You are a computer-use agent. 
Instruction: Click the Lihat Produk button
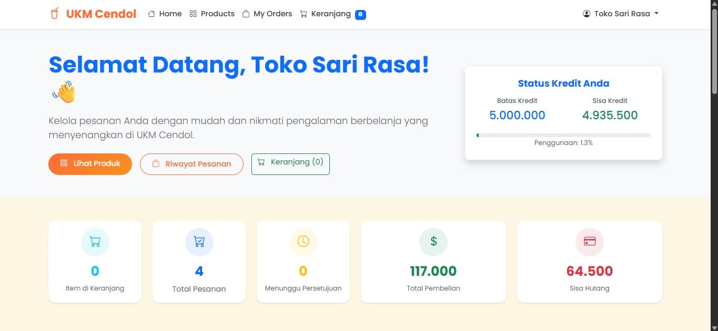click(x=90, y=164)
